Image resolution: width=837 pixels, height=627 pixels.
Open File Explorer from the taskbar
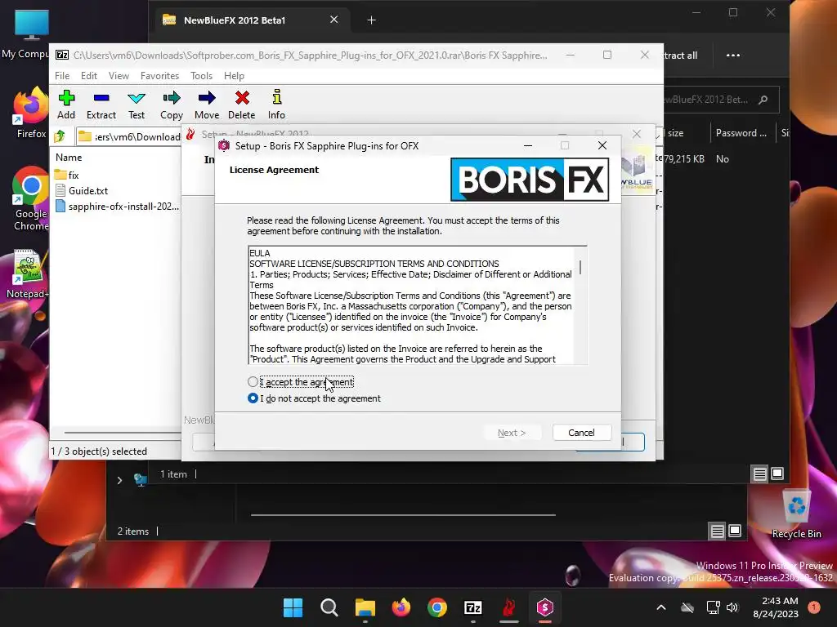[365, 607]
